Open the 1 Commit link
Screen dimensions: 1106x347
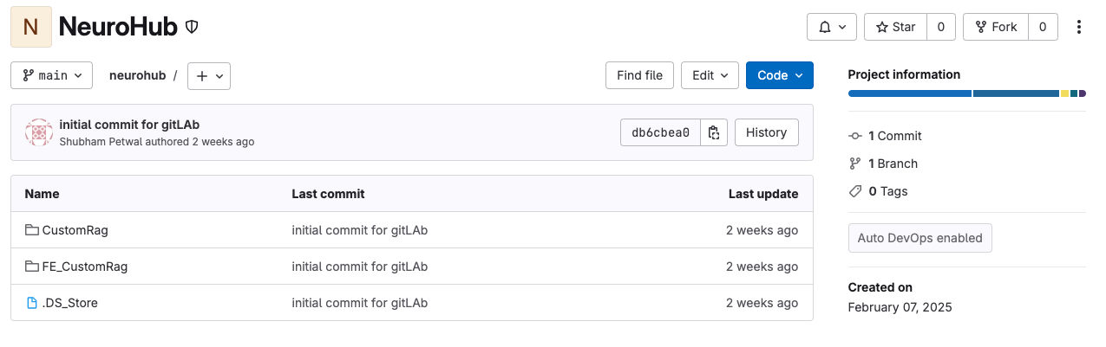pyautogui.click(x=895, y=136)
